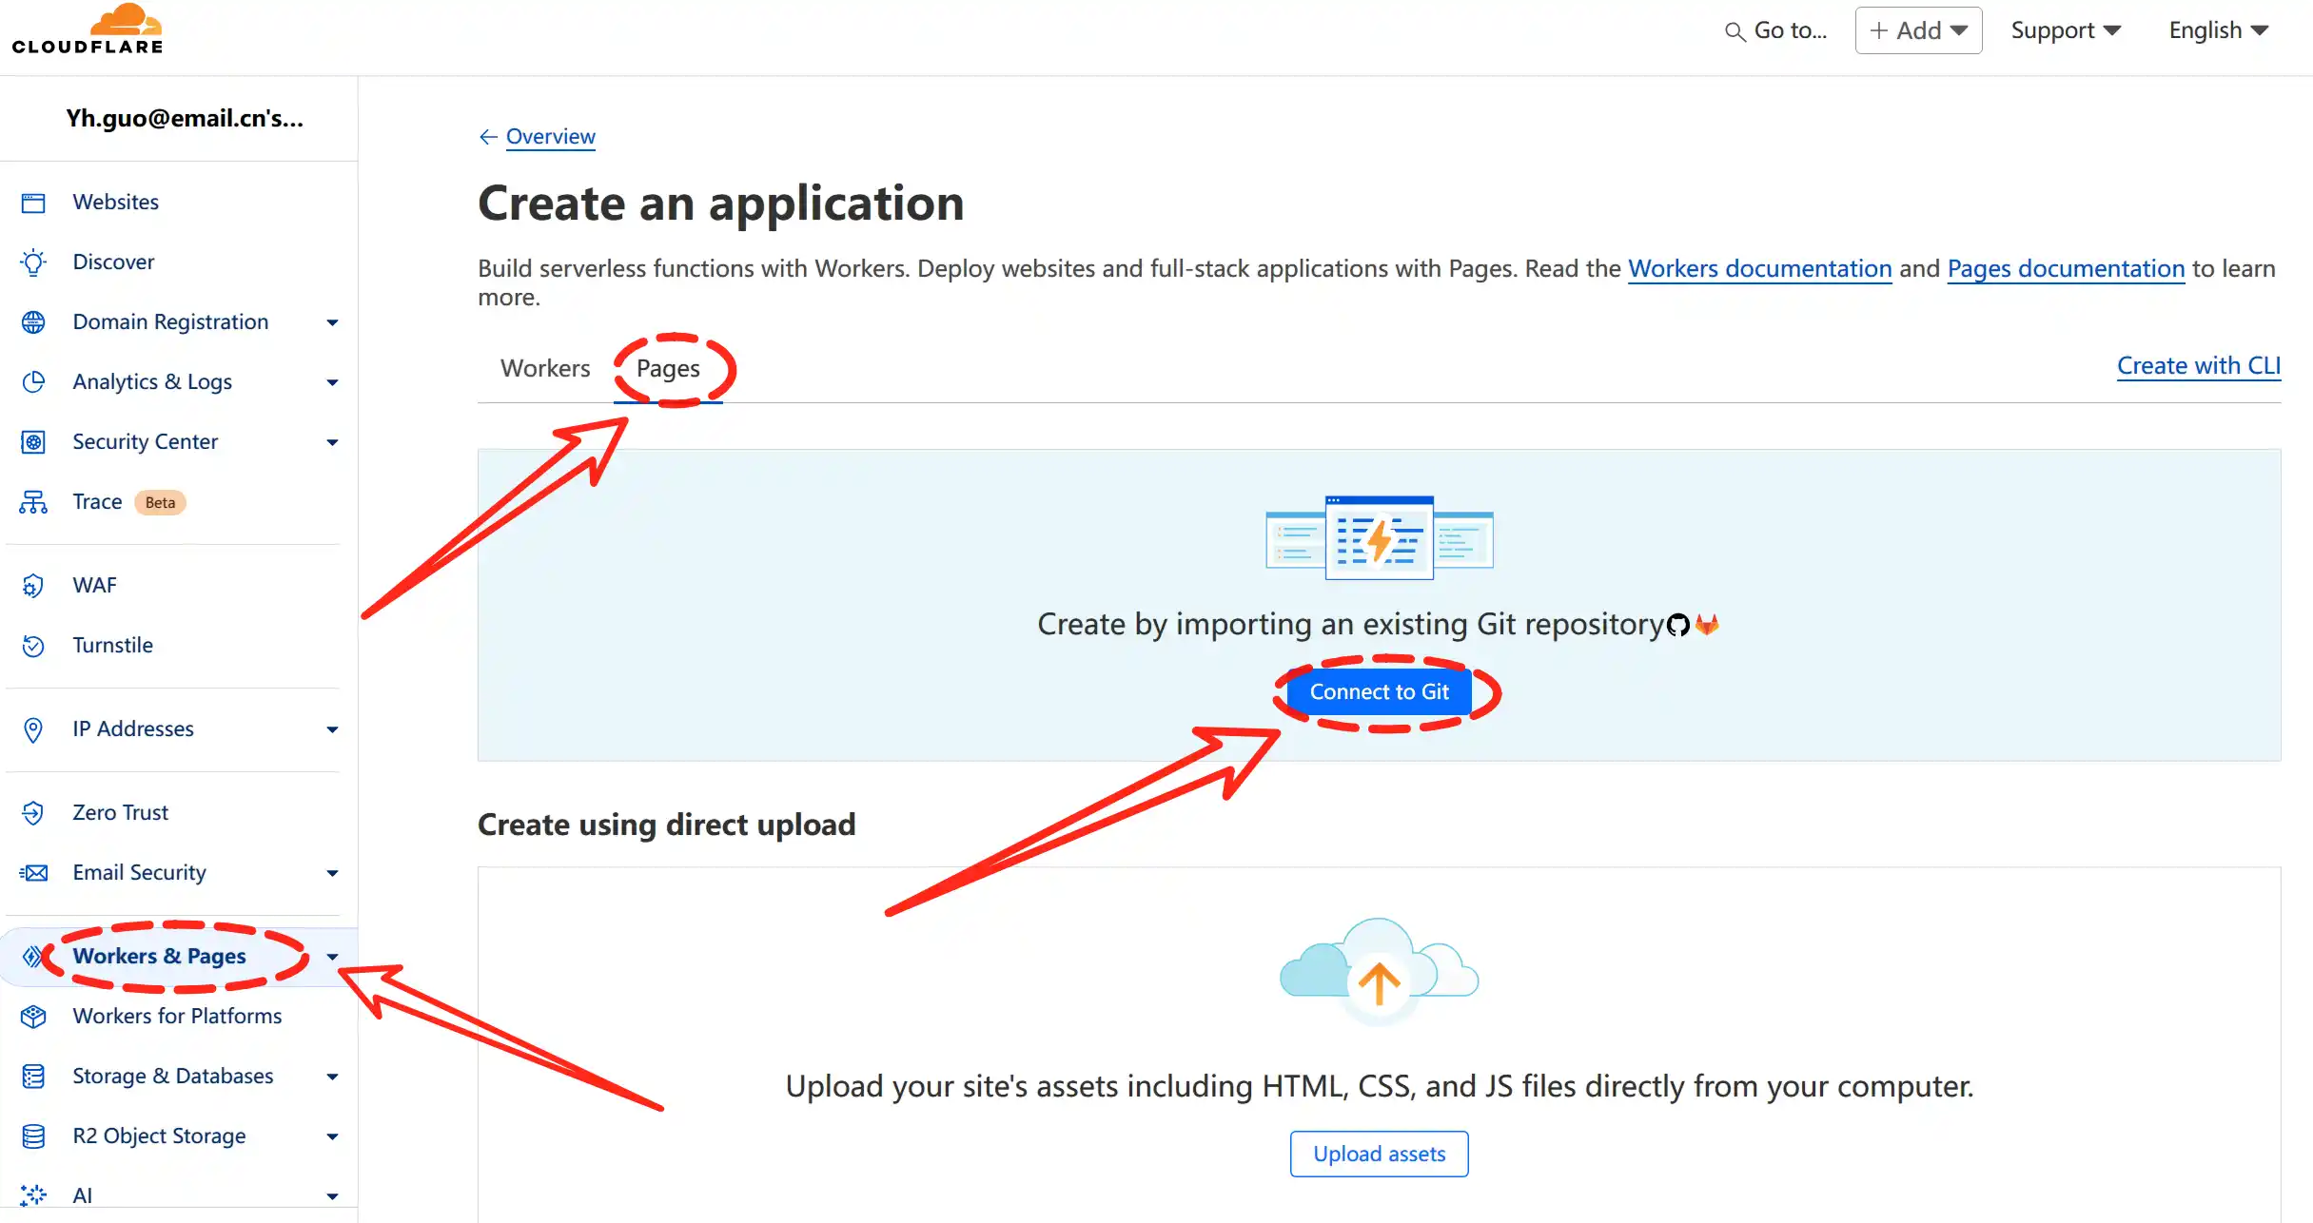The width and height of the screenshot is (2313, 1223).
Task: Open the Pages documentation link
Action: point(2065,268)
